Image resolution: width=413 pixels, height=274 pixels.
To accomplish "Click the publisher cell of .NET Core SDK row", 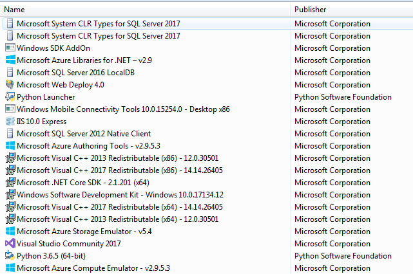I will pyautogui.click(x=332, y=183).
